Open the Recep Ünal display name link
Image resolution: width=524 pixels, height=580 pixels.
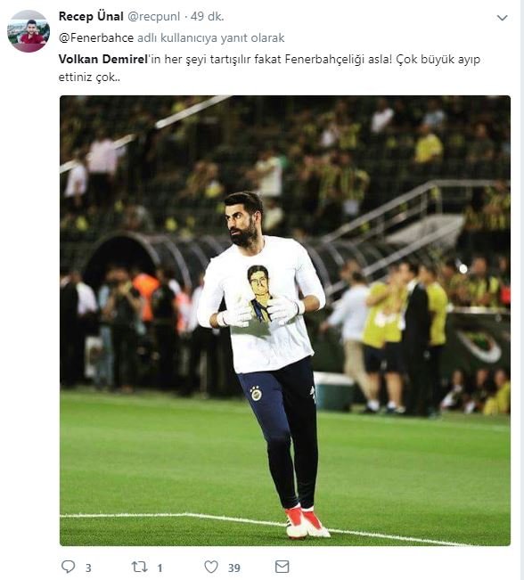tap(91, 16)
